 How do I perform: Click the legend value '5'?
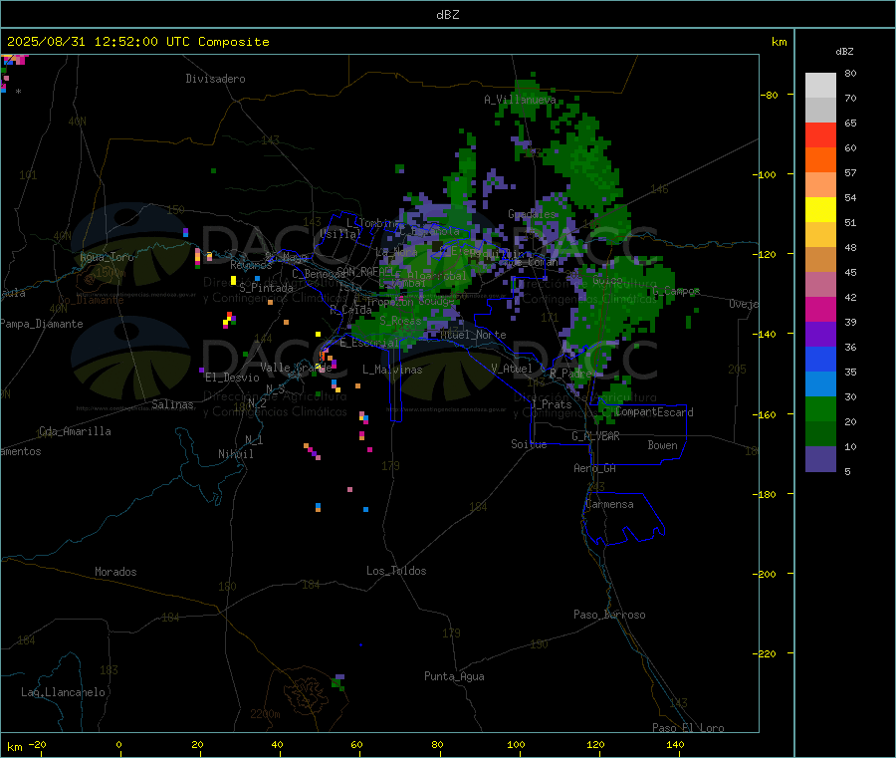point(847,471)
